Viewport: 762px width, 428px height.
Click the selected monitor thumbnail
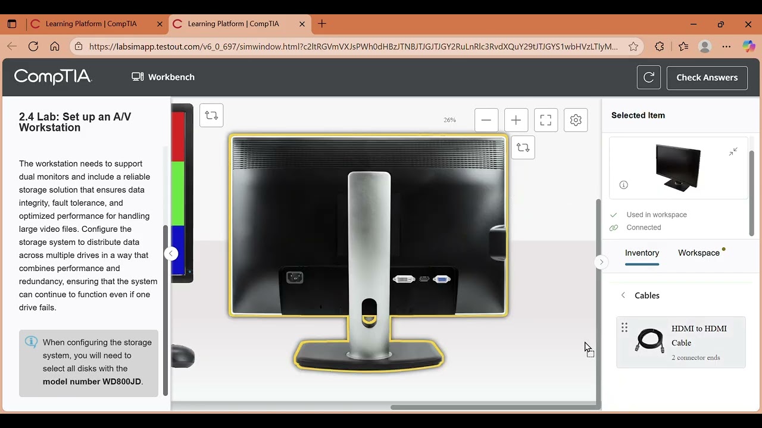[678, 167]
